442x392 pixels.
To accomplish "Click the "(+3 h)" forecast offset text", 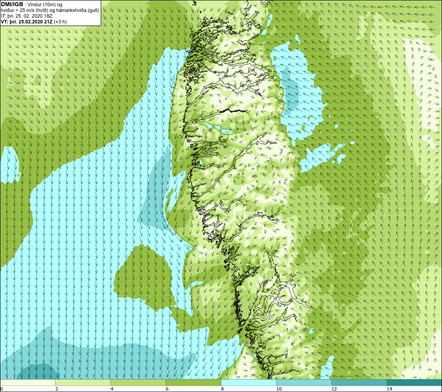I will pyautogui.click(x=60, y=22).
